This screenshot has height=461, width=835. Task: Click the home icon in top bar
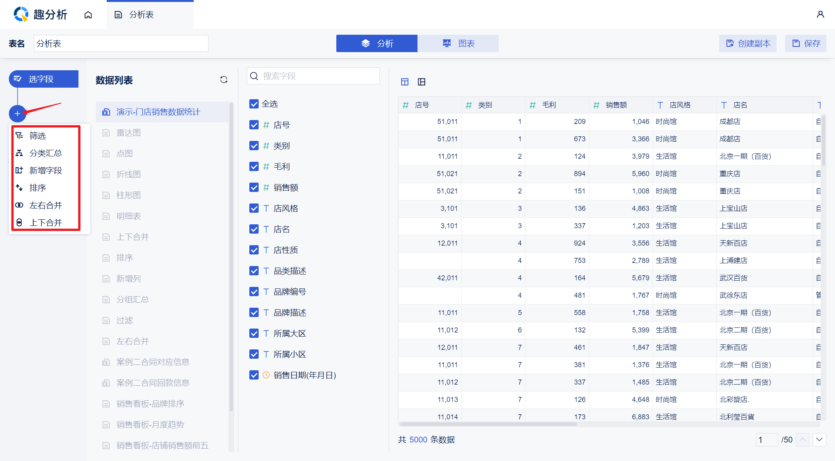click(88, 15)
